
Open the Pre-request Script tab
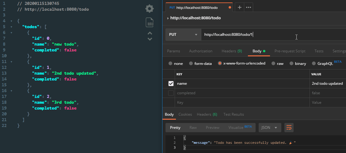(x=290, y=51)
